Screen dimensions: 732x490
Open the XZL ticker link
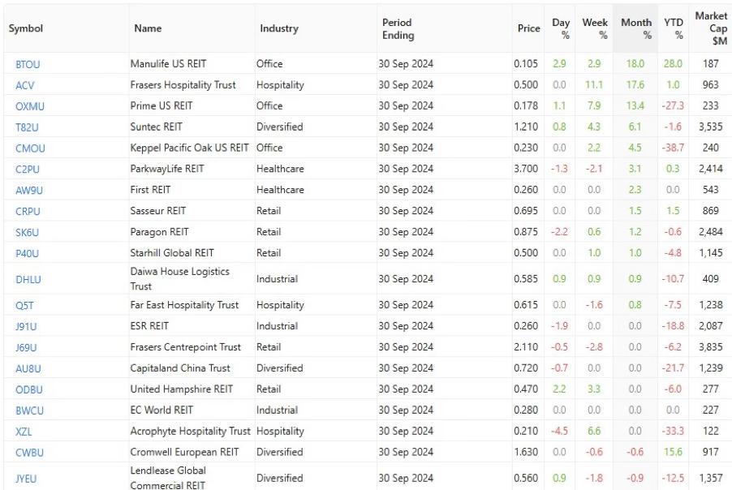pos(24,432)
